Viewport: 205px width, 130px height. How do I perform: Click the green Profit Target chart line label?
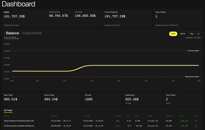tap(193, 51)
